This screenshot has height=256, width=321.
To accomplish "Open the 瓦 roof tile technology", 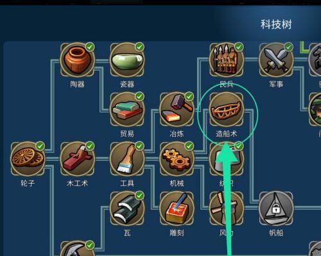I will pyautogui.click(x=127, y=208).
